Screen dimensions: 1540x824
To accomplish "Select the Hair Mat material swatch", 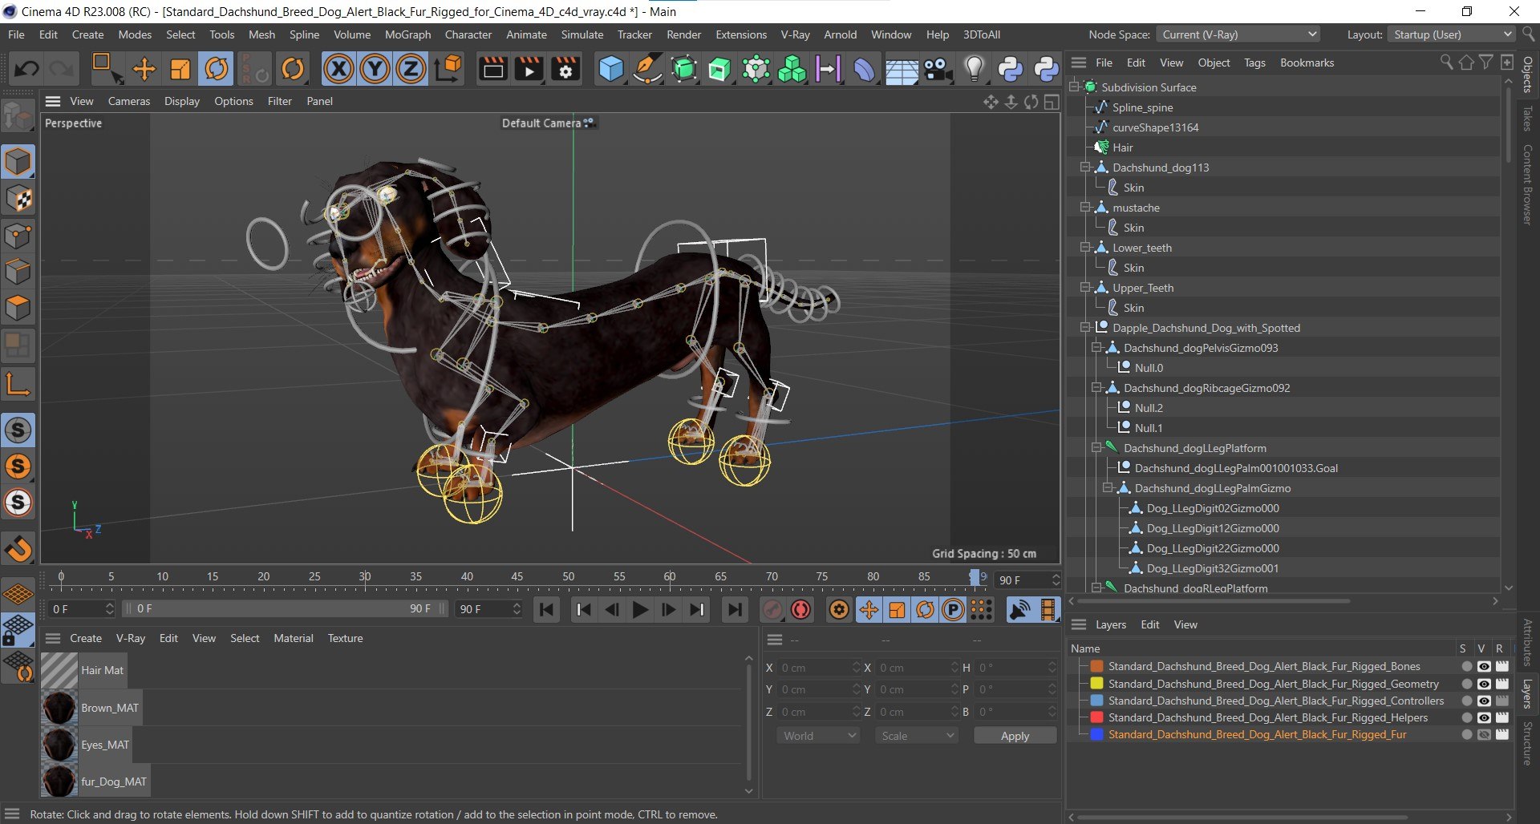I will (59, 670).
